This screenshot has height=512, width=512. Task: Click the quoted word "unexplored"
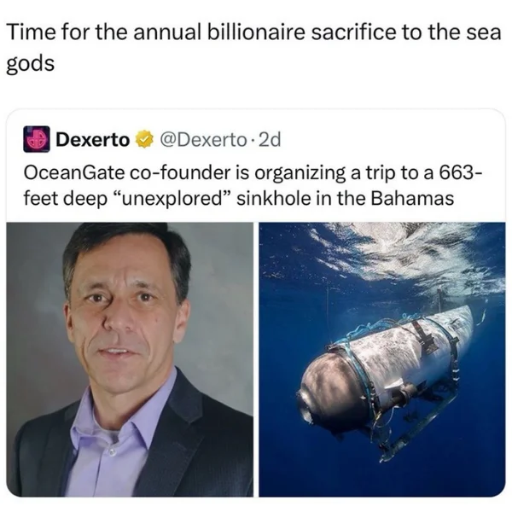(172, 199)
